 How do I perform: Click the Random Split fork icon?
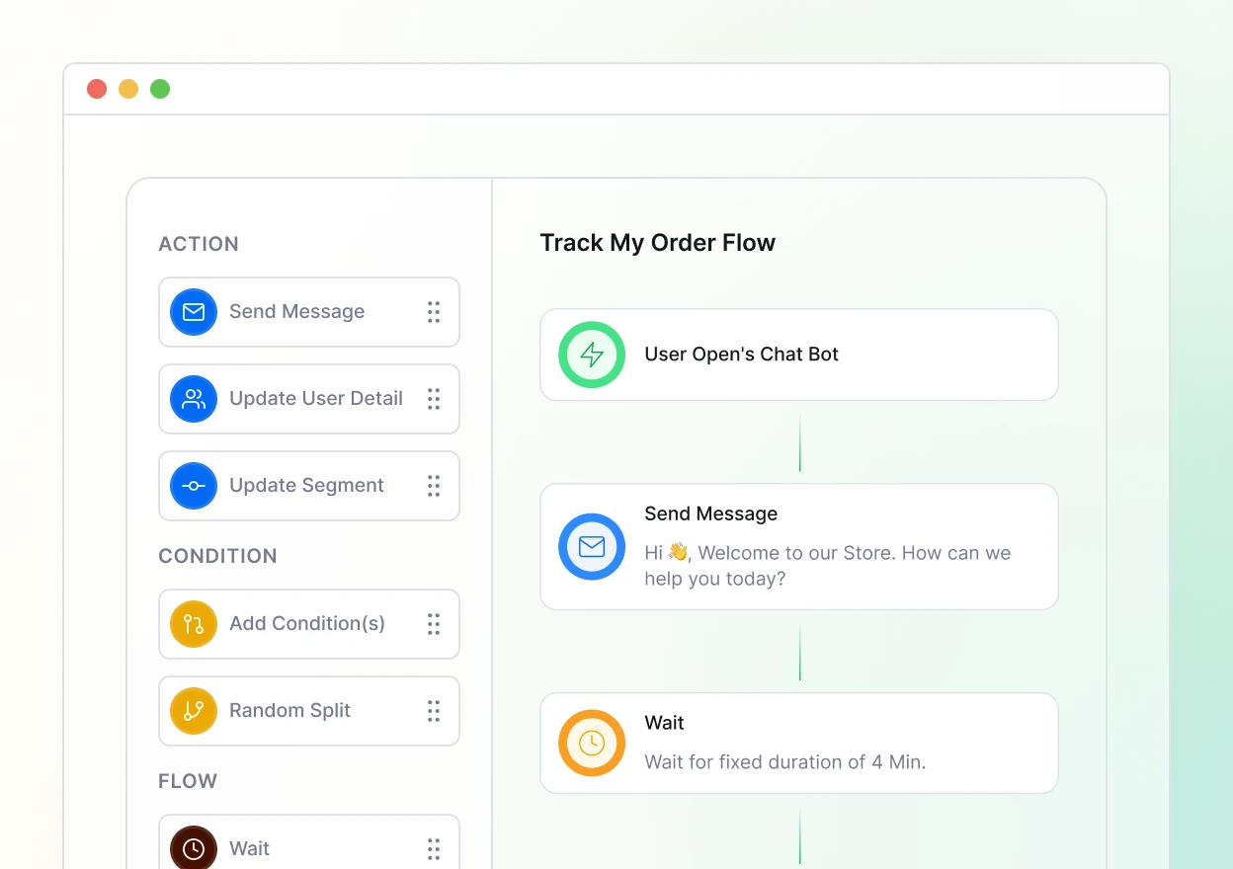point(194,711)
